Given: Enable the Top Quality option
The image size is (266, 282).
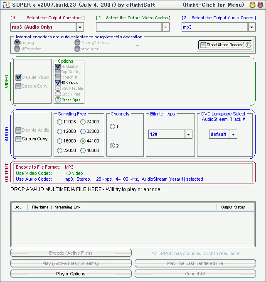Looking at the screenshot, I should coord(58,72).
